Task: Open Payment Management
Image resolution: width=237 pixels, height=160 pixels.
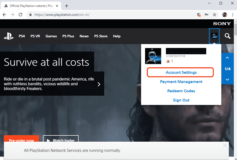Action: 181,82
